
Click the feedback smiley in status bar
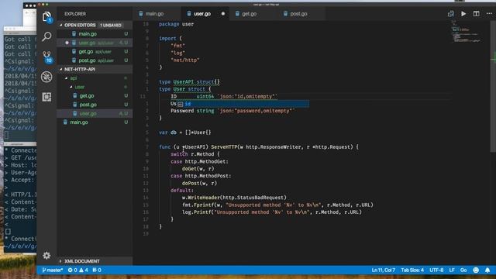coord(476,270)
